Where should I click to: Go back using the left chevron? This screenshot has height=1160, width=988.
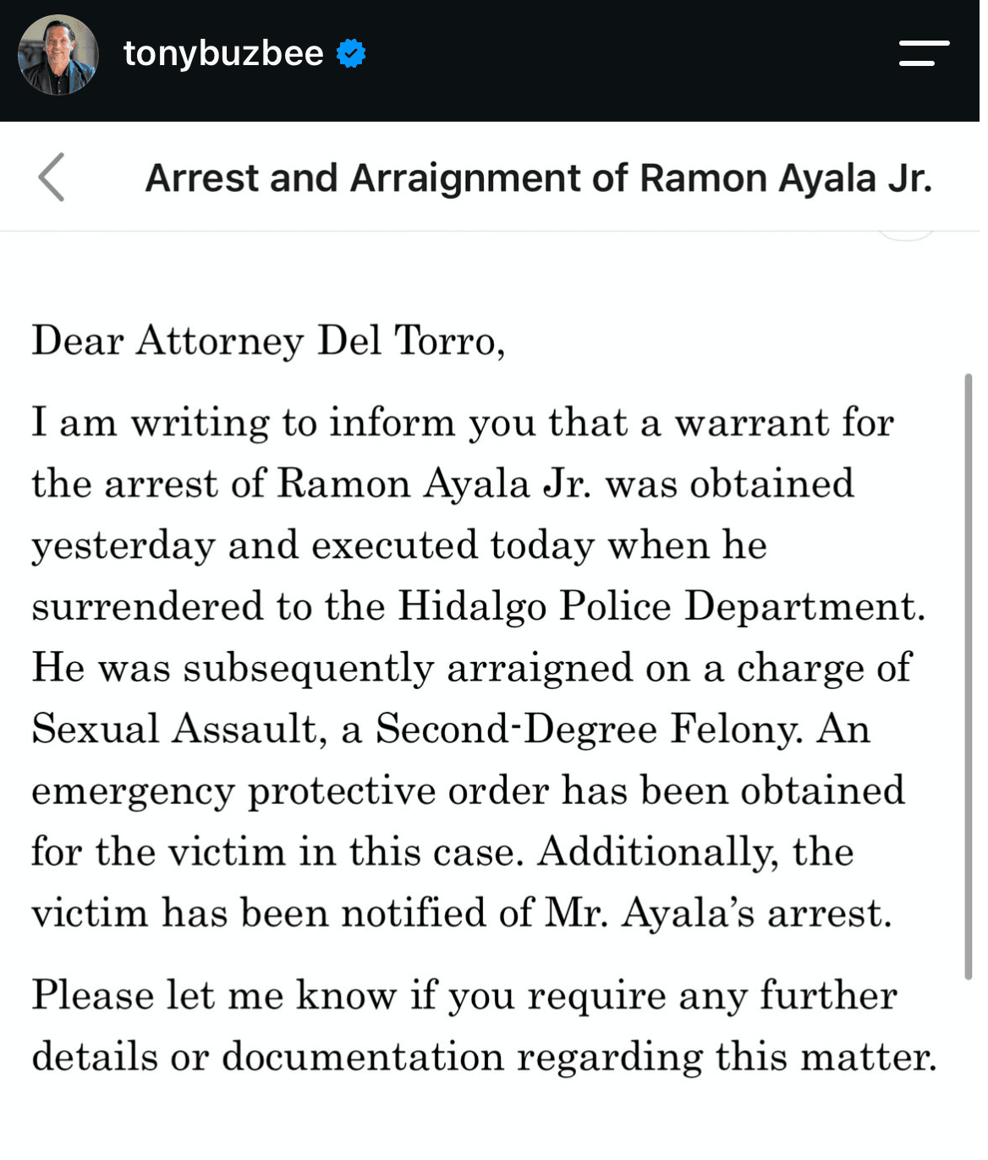[52, 178]
